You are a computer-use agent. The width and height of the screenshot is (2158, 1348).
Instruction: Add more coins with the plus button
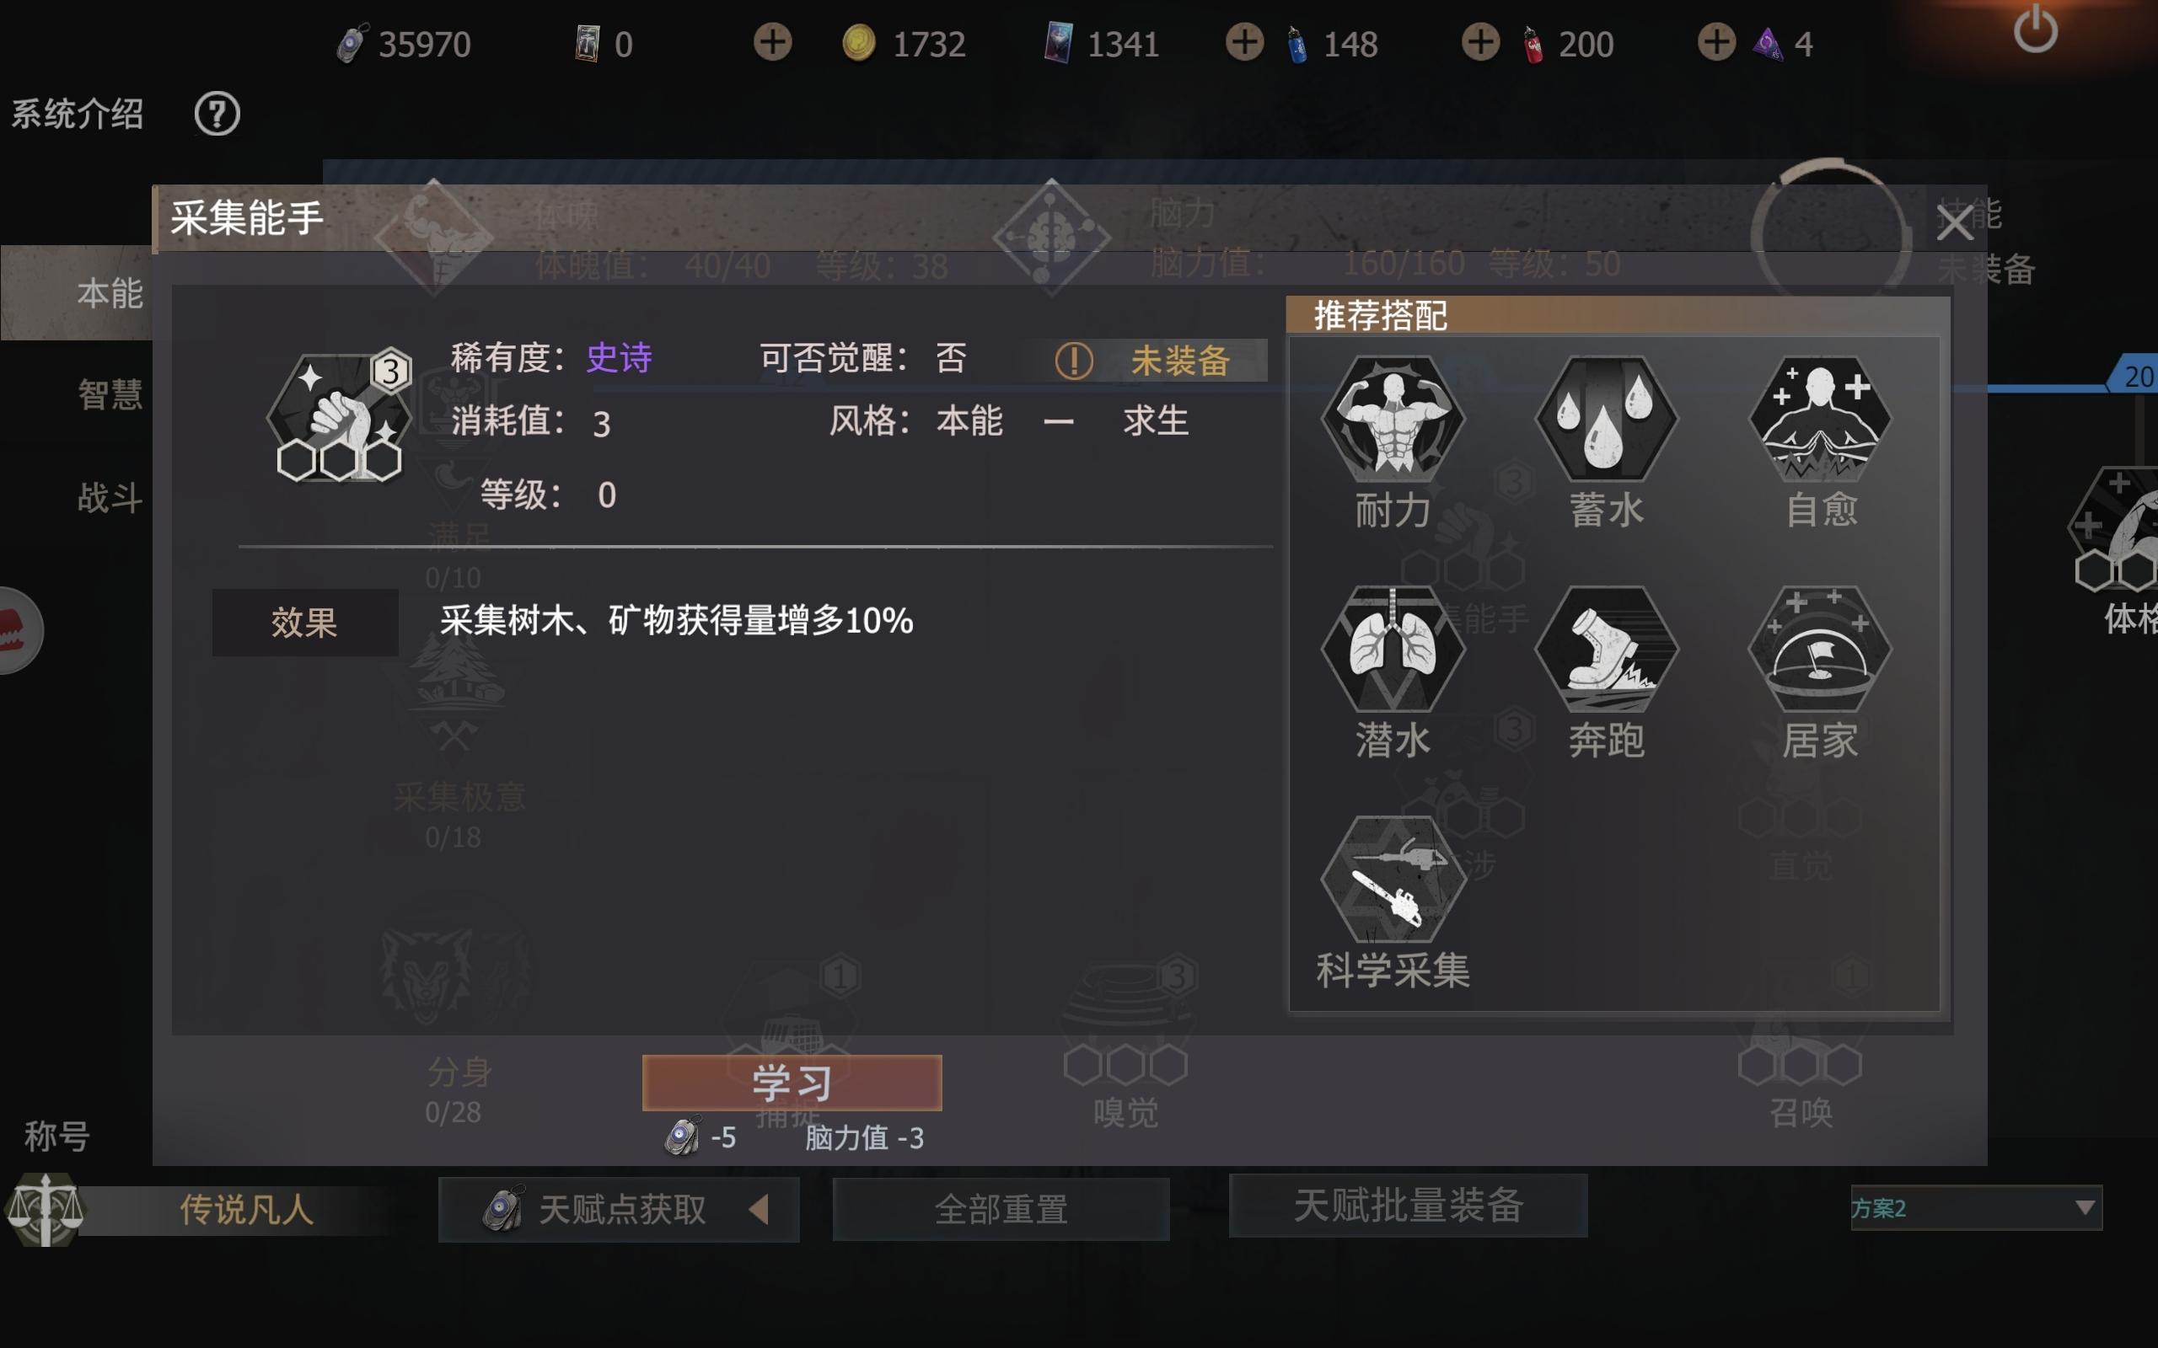pyautogui.click(x=772, y=42)
